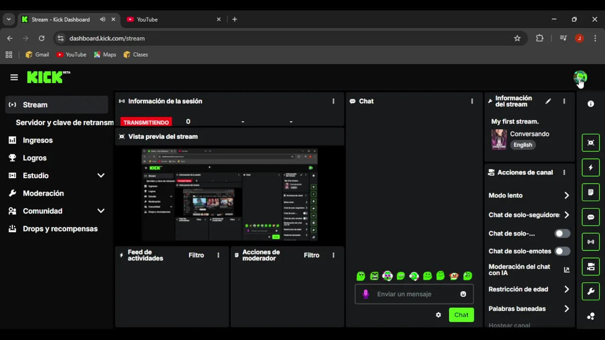
Task: Open the hamburger menu next to the KICK logo
Action: click(14, 77)
